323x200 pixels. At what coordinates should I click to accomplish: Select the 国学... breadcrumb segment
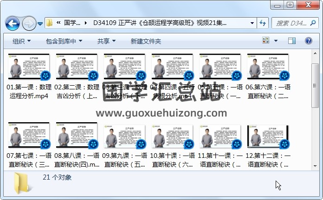[72, 23]
